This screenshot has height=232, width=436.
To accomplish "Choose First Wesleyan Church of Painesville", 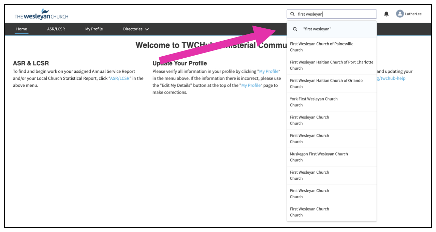I will coord(332,47).
